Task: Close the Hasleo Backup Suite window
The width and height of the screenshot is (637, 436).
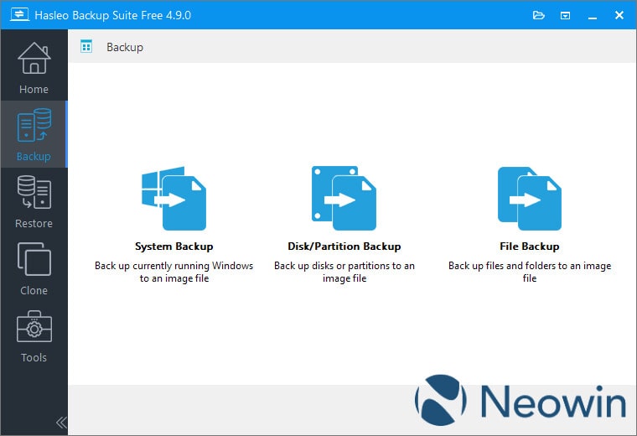Action: [x=619, y=15]
